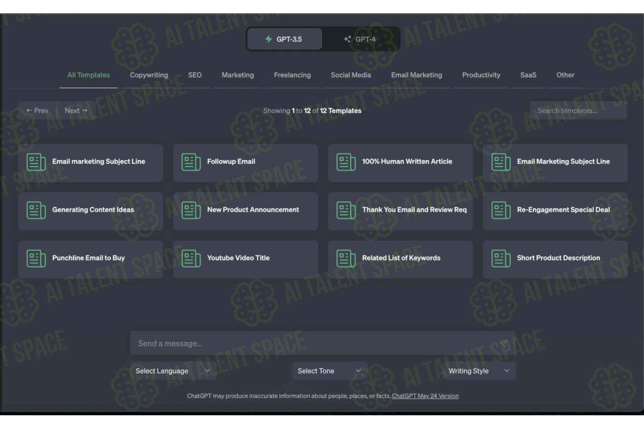Image resolution: width=644 pixels, height=429 pixels.
Task: Click the icon on Related List of Keywords card
Action: tap(346, 258)
